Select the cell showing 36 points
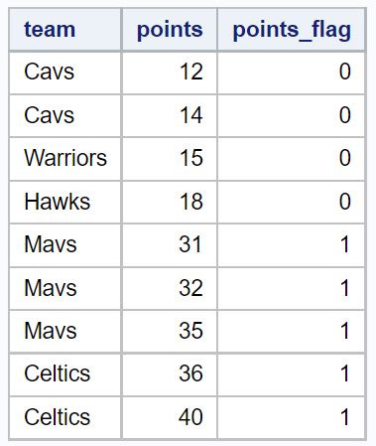 170,374
